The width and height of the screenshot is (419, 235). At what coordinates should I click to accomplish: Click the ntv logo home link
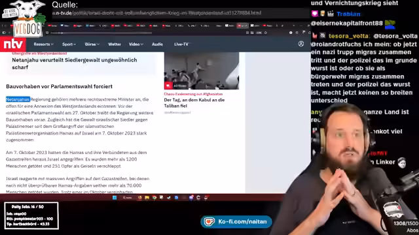tap(13, 44)
